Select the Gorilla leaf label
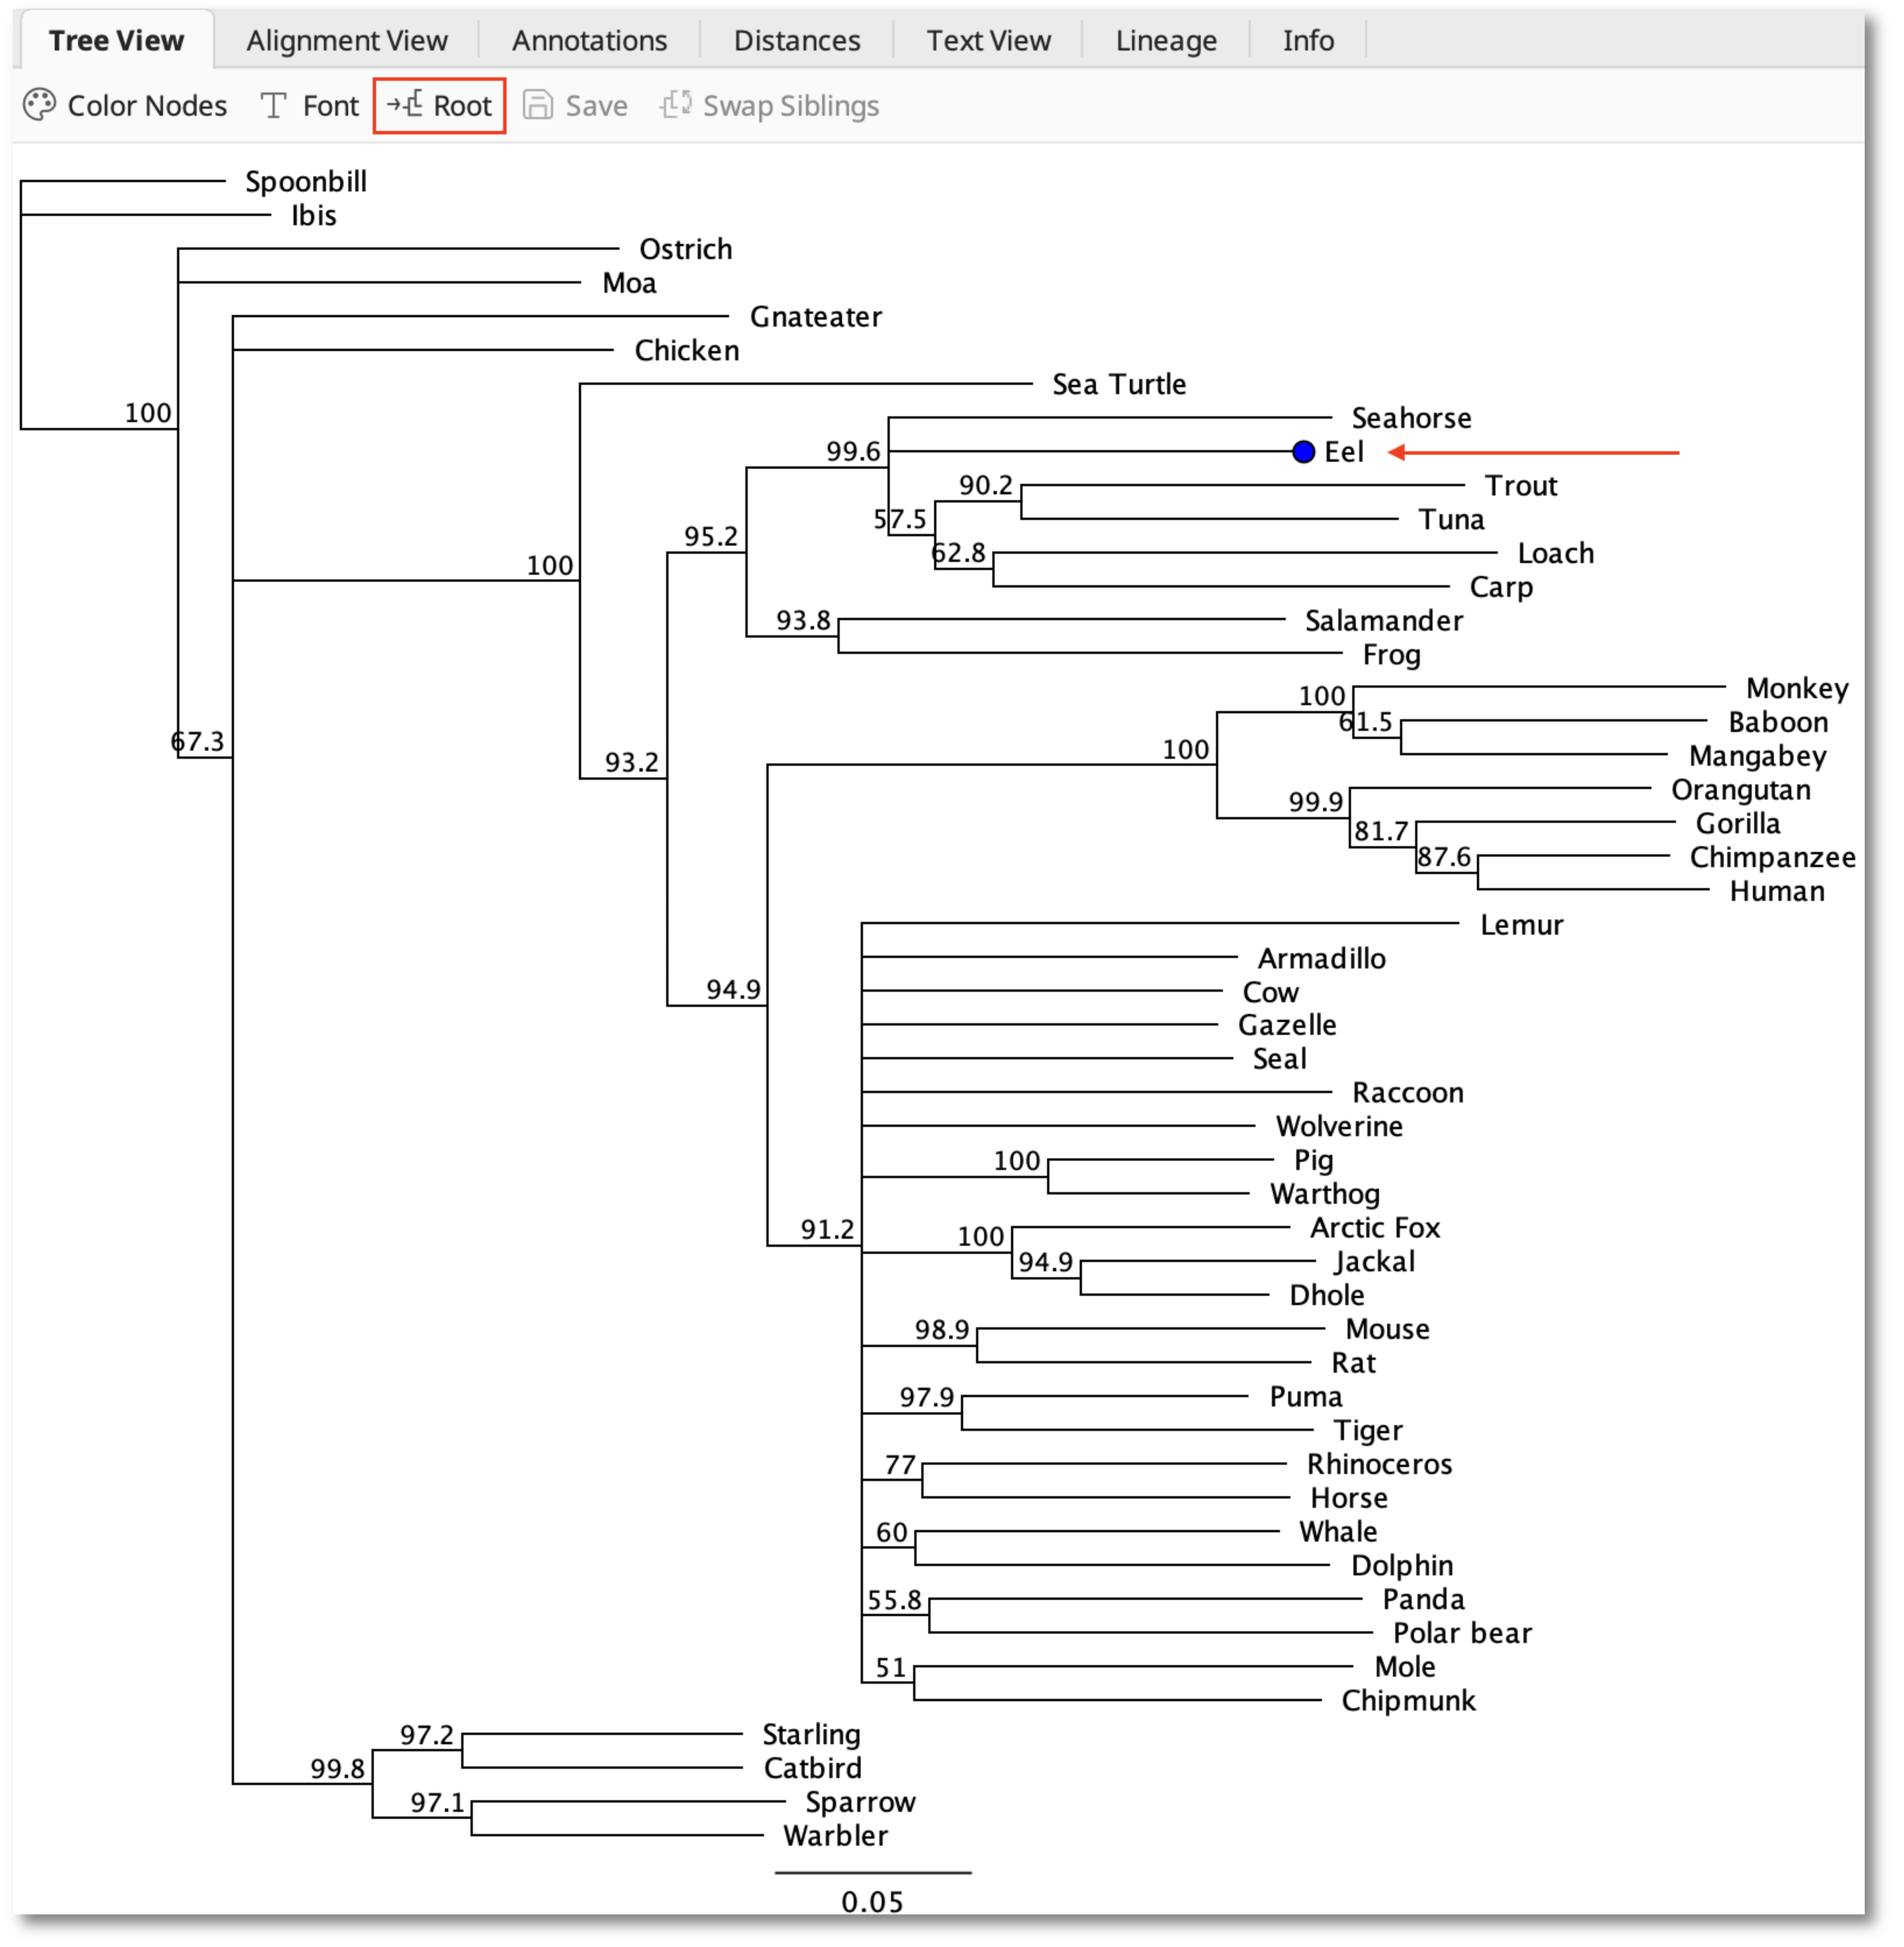Screen dimensions: 1904x1947 pos(1738,824)
